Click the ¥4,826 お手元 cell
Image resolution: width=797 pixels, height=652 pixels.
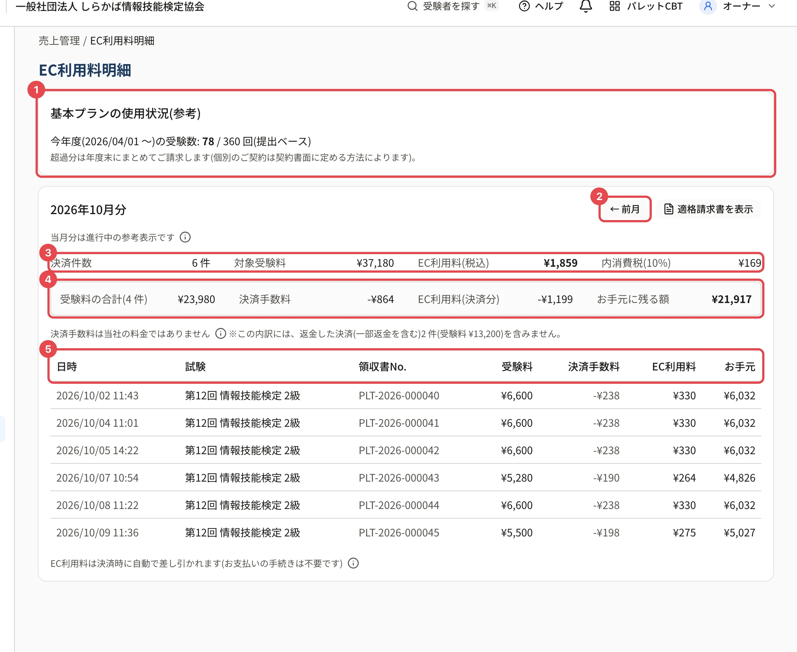[740, 478]
